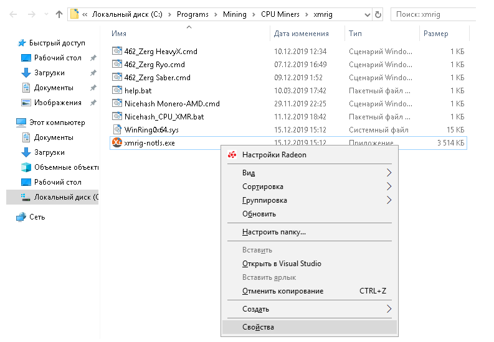The width and height of the screenshot is (494, 342).
Task: Choose 'Обновить' in context menu
Action: tap(310, 214)
